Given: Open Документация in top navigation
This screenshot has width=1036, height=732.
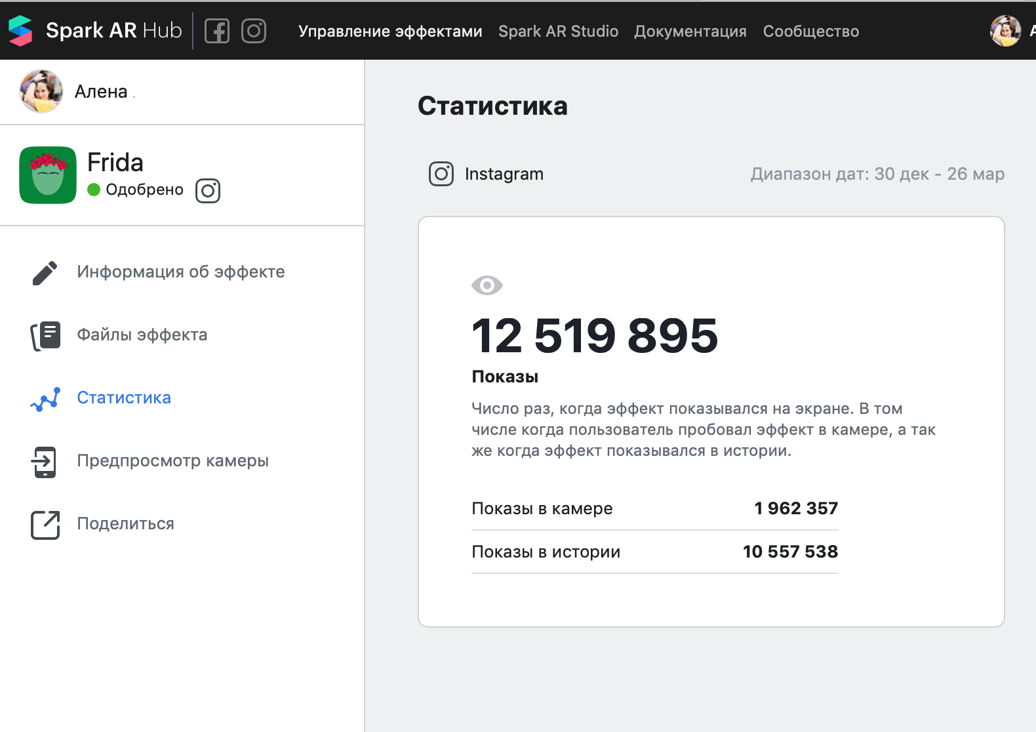Looking at the screenshot, I should coord(690,31).
